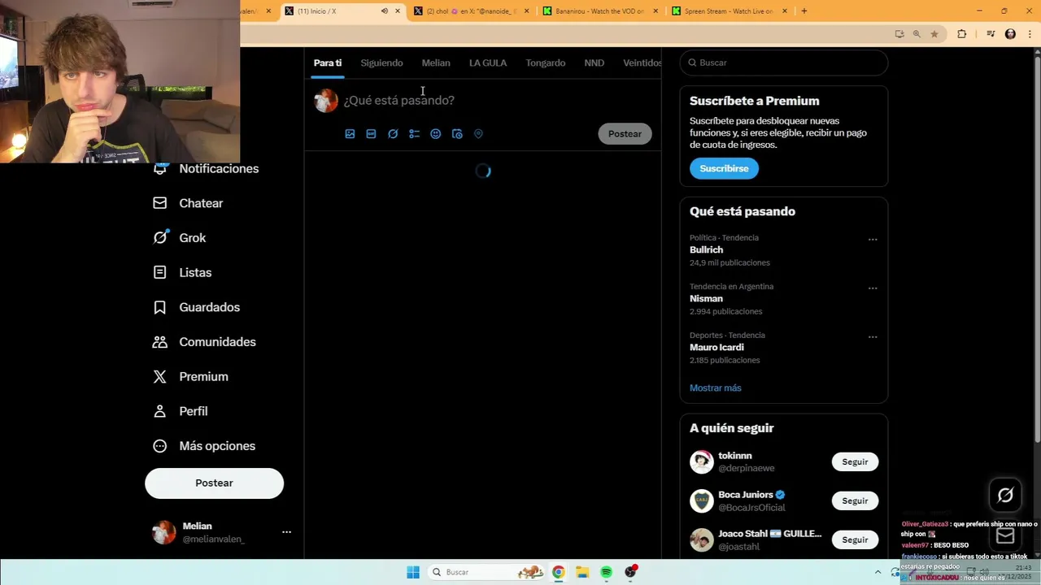Open a new browser tab
Viewport: 1041px width, 585px height.
coord(804,11)
